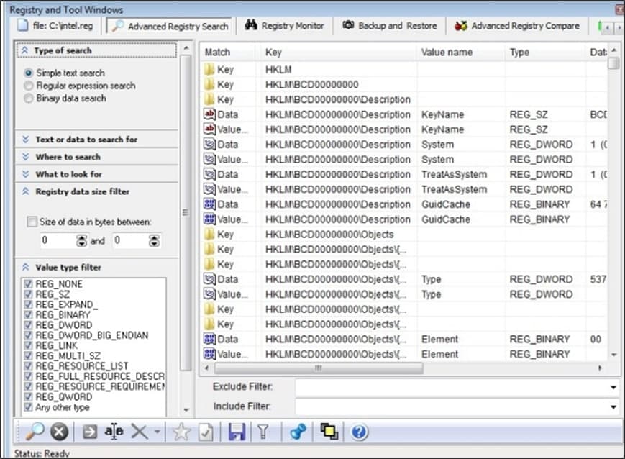Viewport: 625px width, 459px height.
Task: Expand the Where to search section
Action: coord(68,157)
